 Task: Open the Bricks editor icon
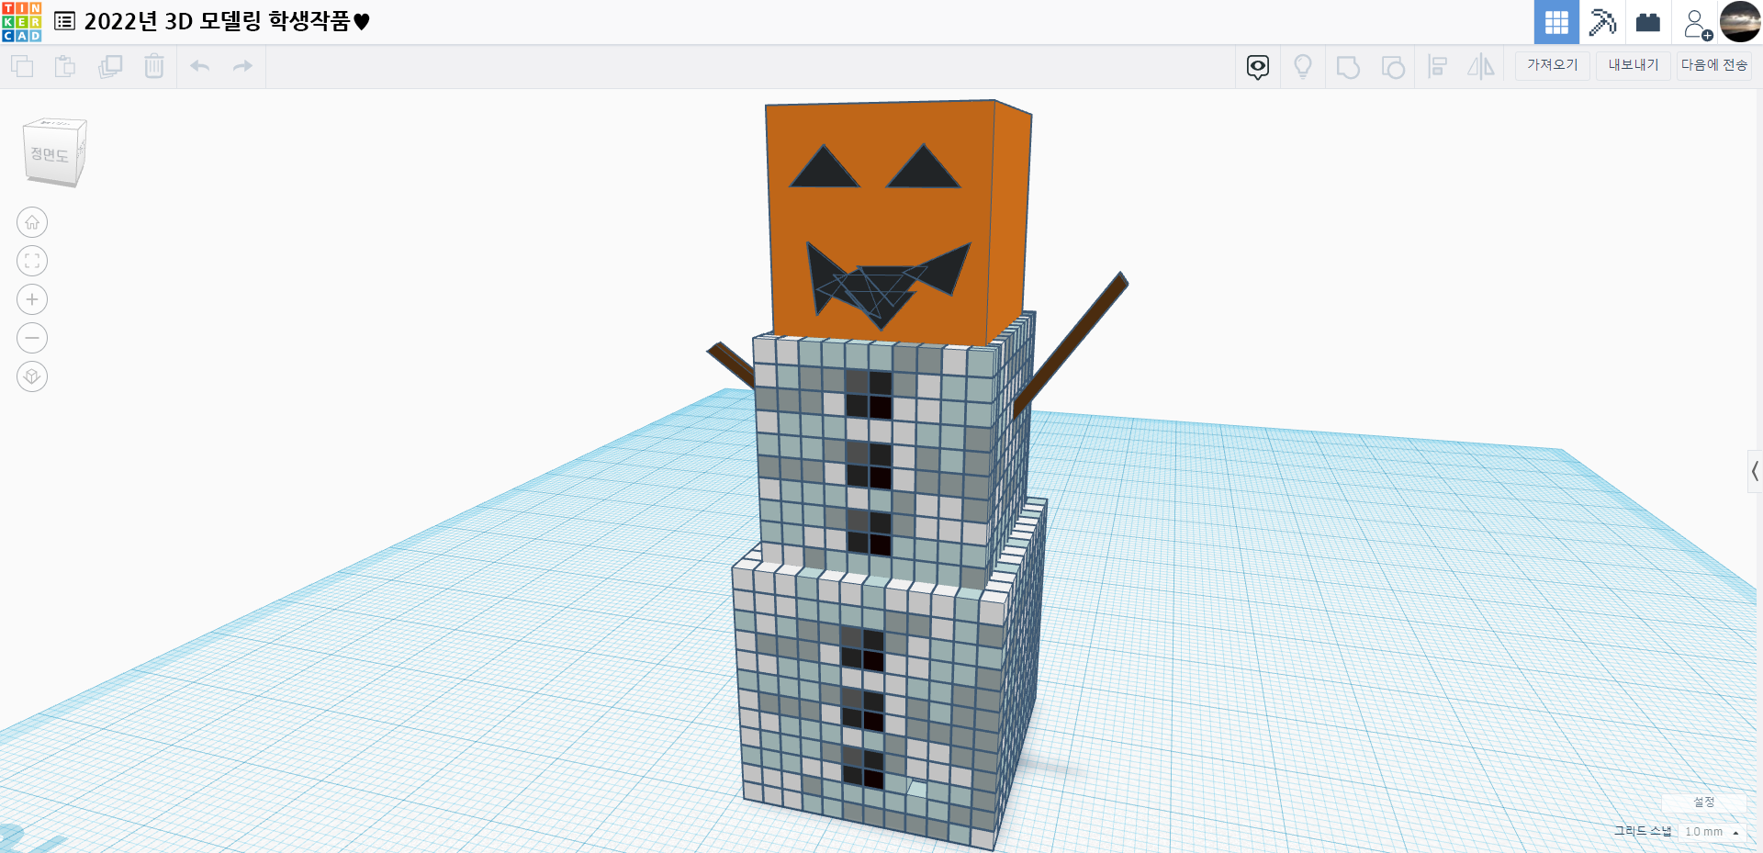1648,22
